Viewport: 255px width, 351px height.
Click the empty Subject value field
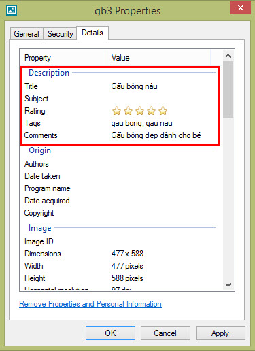pos(162,99)
